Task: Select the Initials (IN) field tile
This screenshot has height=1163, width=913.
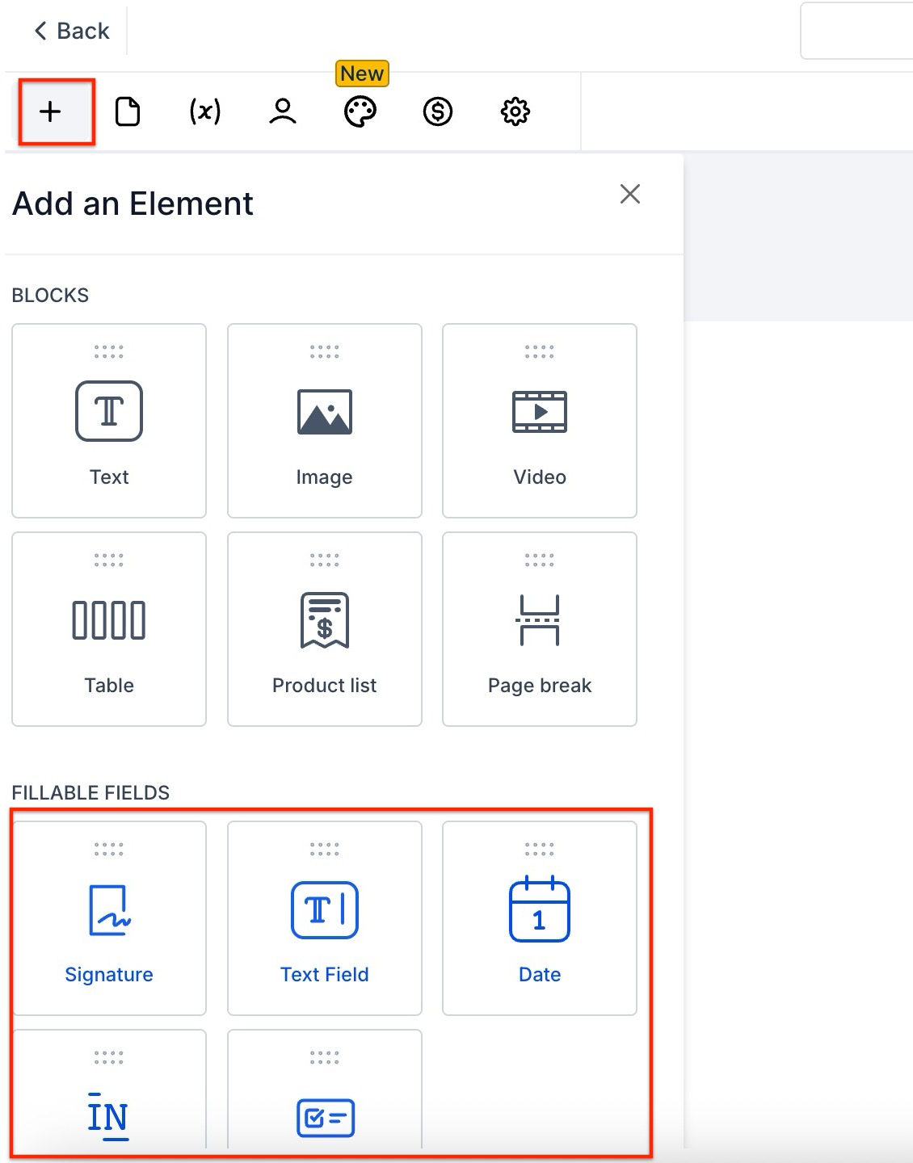Action: coord(109,1106)
